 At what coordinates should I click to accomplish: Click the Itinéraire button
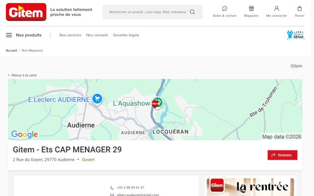click(x=283, y=155)
